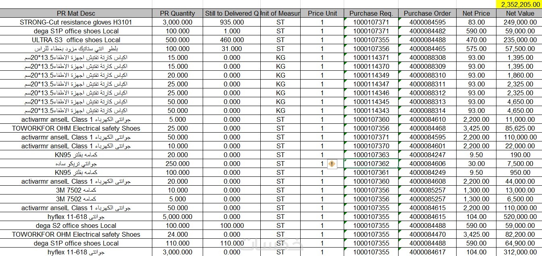
Task: Select the PR quantity cell 24.000
Action: coord(177,234)
